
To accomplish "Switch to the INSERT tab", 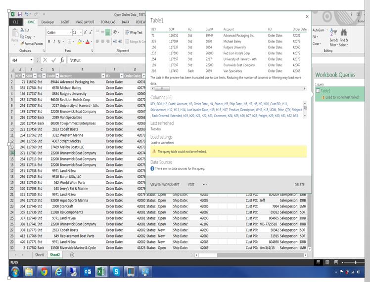I will (x=65, y=22).
